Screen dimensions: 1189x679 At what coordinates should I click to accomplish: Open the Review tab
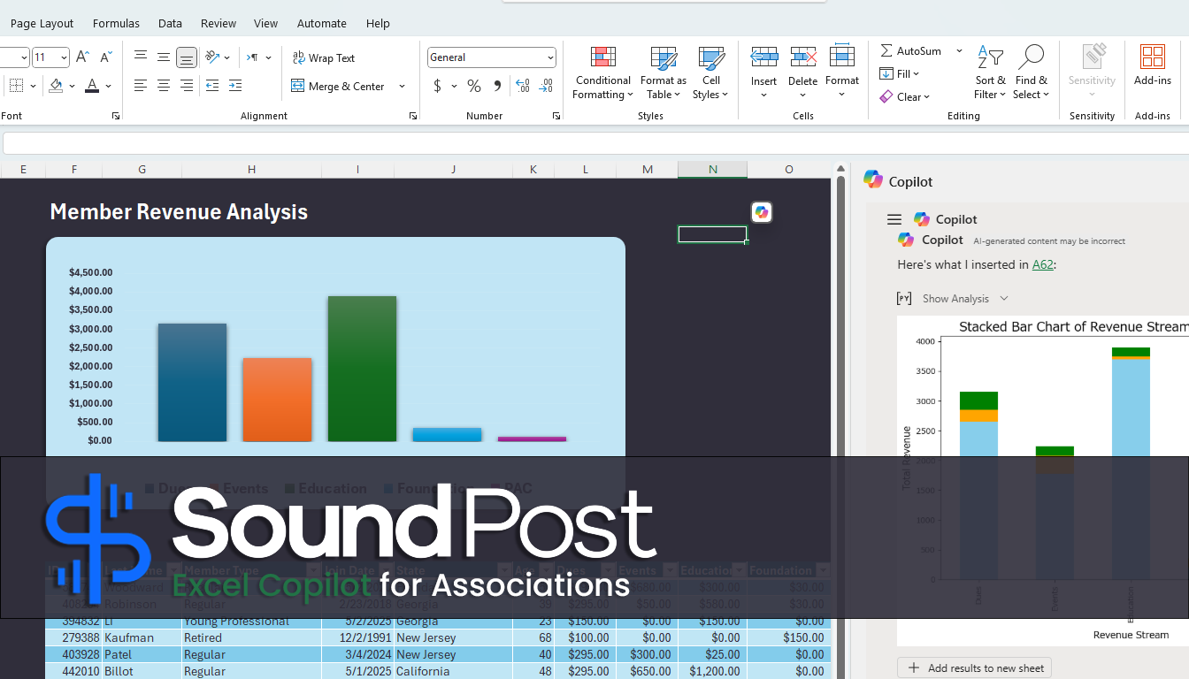pyautogui.click(x=219, y=23)
